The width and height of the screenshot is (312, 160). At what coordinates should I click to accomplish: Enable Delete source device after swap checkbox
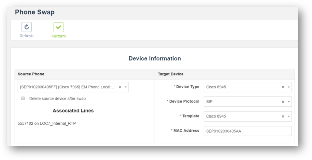tap(23, 99)
